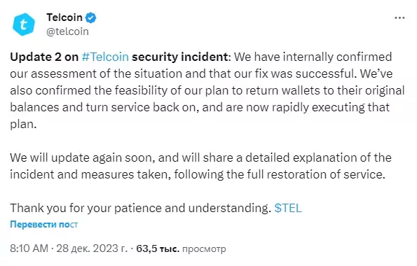The height and width of the screenshot is (266, 417).
Task: Click the 8:10 AM timestamp
Action: (x=29, y=248)
